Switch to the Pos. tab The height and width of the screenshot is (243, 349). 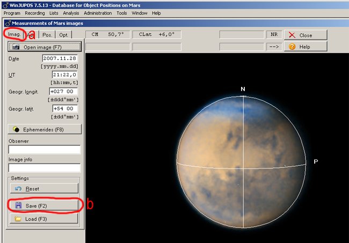[47, 35]
